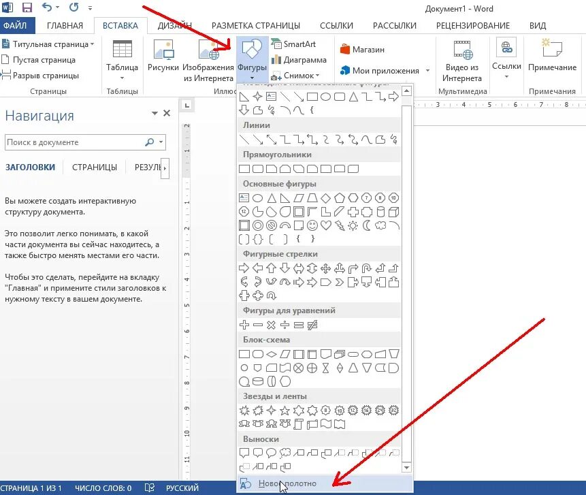
Task: Switch to the ГЛАВНАЯ tab
Action: click(65, 26)
